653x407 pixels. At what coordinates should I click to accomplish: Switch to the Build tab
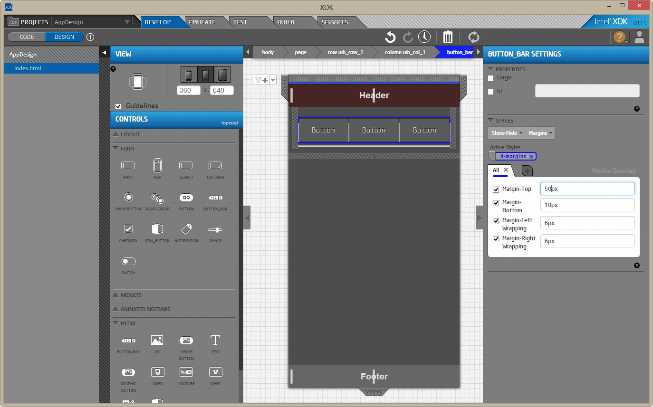point(286,22)
